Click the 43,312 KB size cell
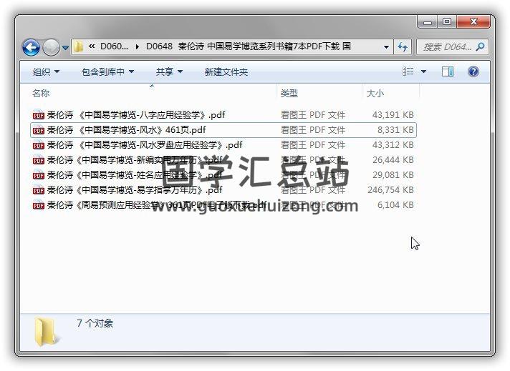The height and width of the screenshot is (371, 510). (x=393, y=145)
